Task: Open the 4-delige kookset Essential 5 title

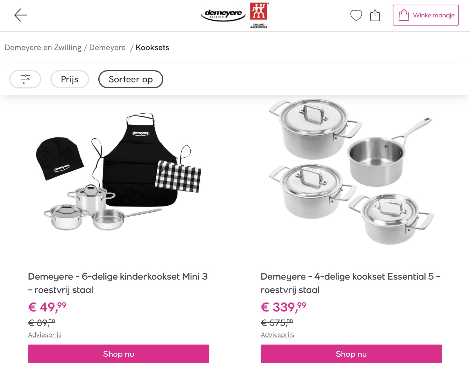Action: pyautogui.click(x=350, y=283)
